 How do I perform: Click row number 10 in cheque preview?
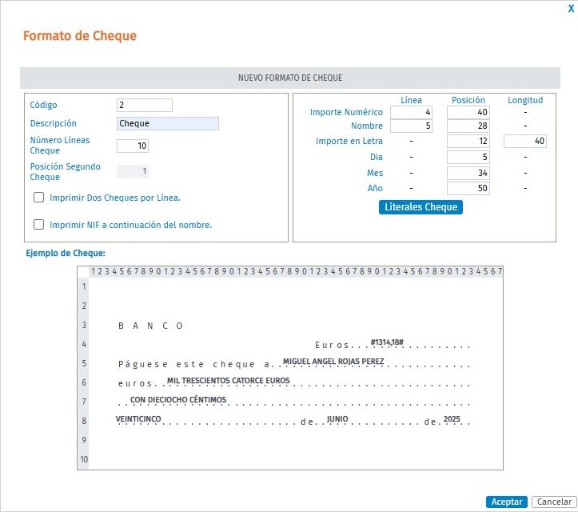point(84,459)
